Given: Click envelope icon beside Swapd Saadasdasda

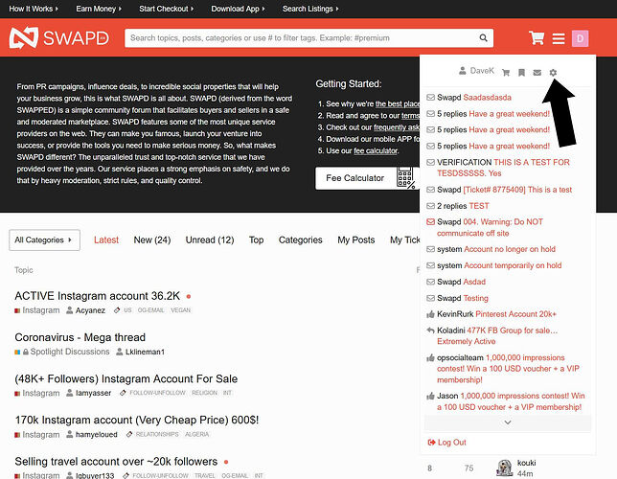Looking at the screenshot, I should pos(430,97).
